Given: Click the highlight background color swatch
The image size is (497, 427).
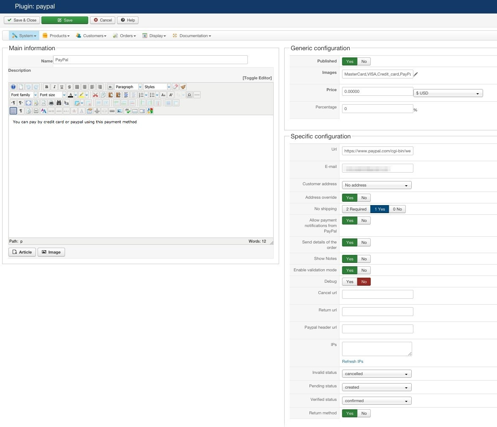Looking at the screenshot, I should pos(81,95).
